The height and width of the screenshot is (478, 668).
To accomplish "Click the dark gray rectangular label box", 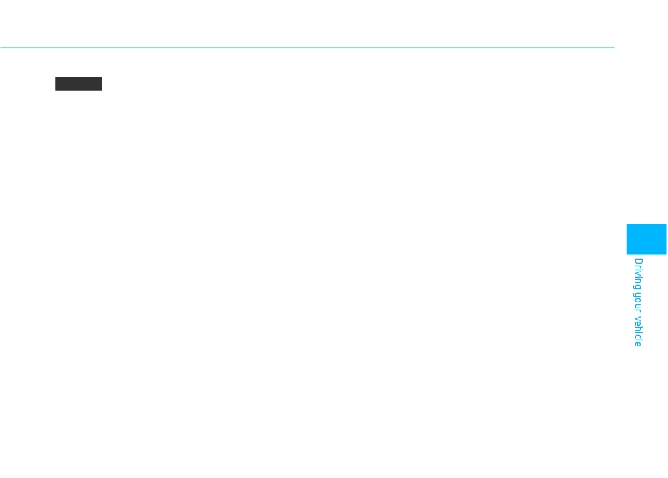I will point(78,84).
